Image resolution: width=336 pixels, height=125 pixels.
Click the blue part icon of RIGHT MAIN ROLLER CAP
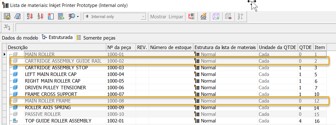[15, 81]
